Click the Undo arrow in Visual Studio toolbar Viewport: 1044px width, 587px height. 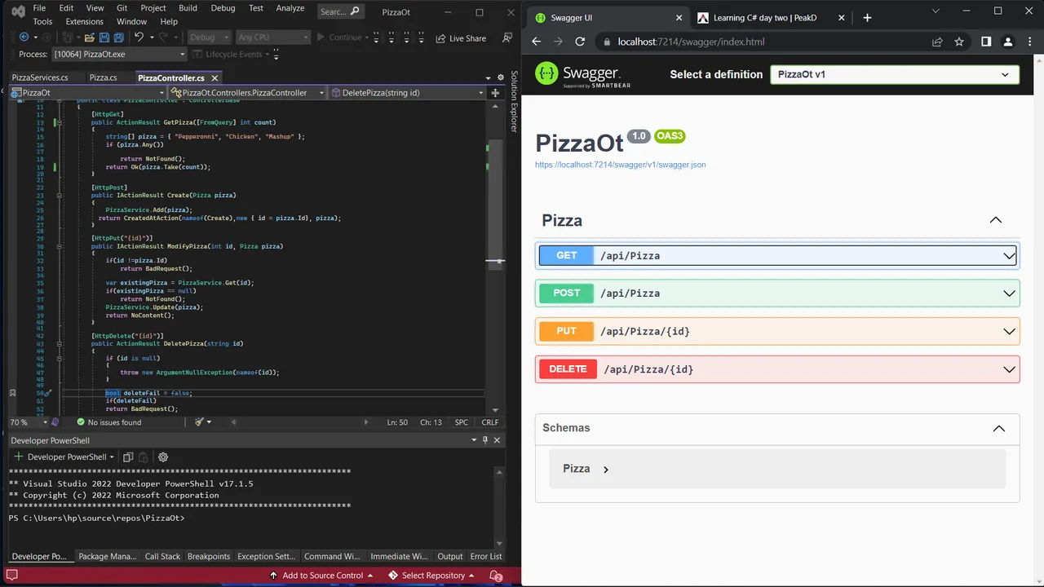pyautogui.click(x=139, y=38)
